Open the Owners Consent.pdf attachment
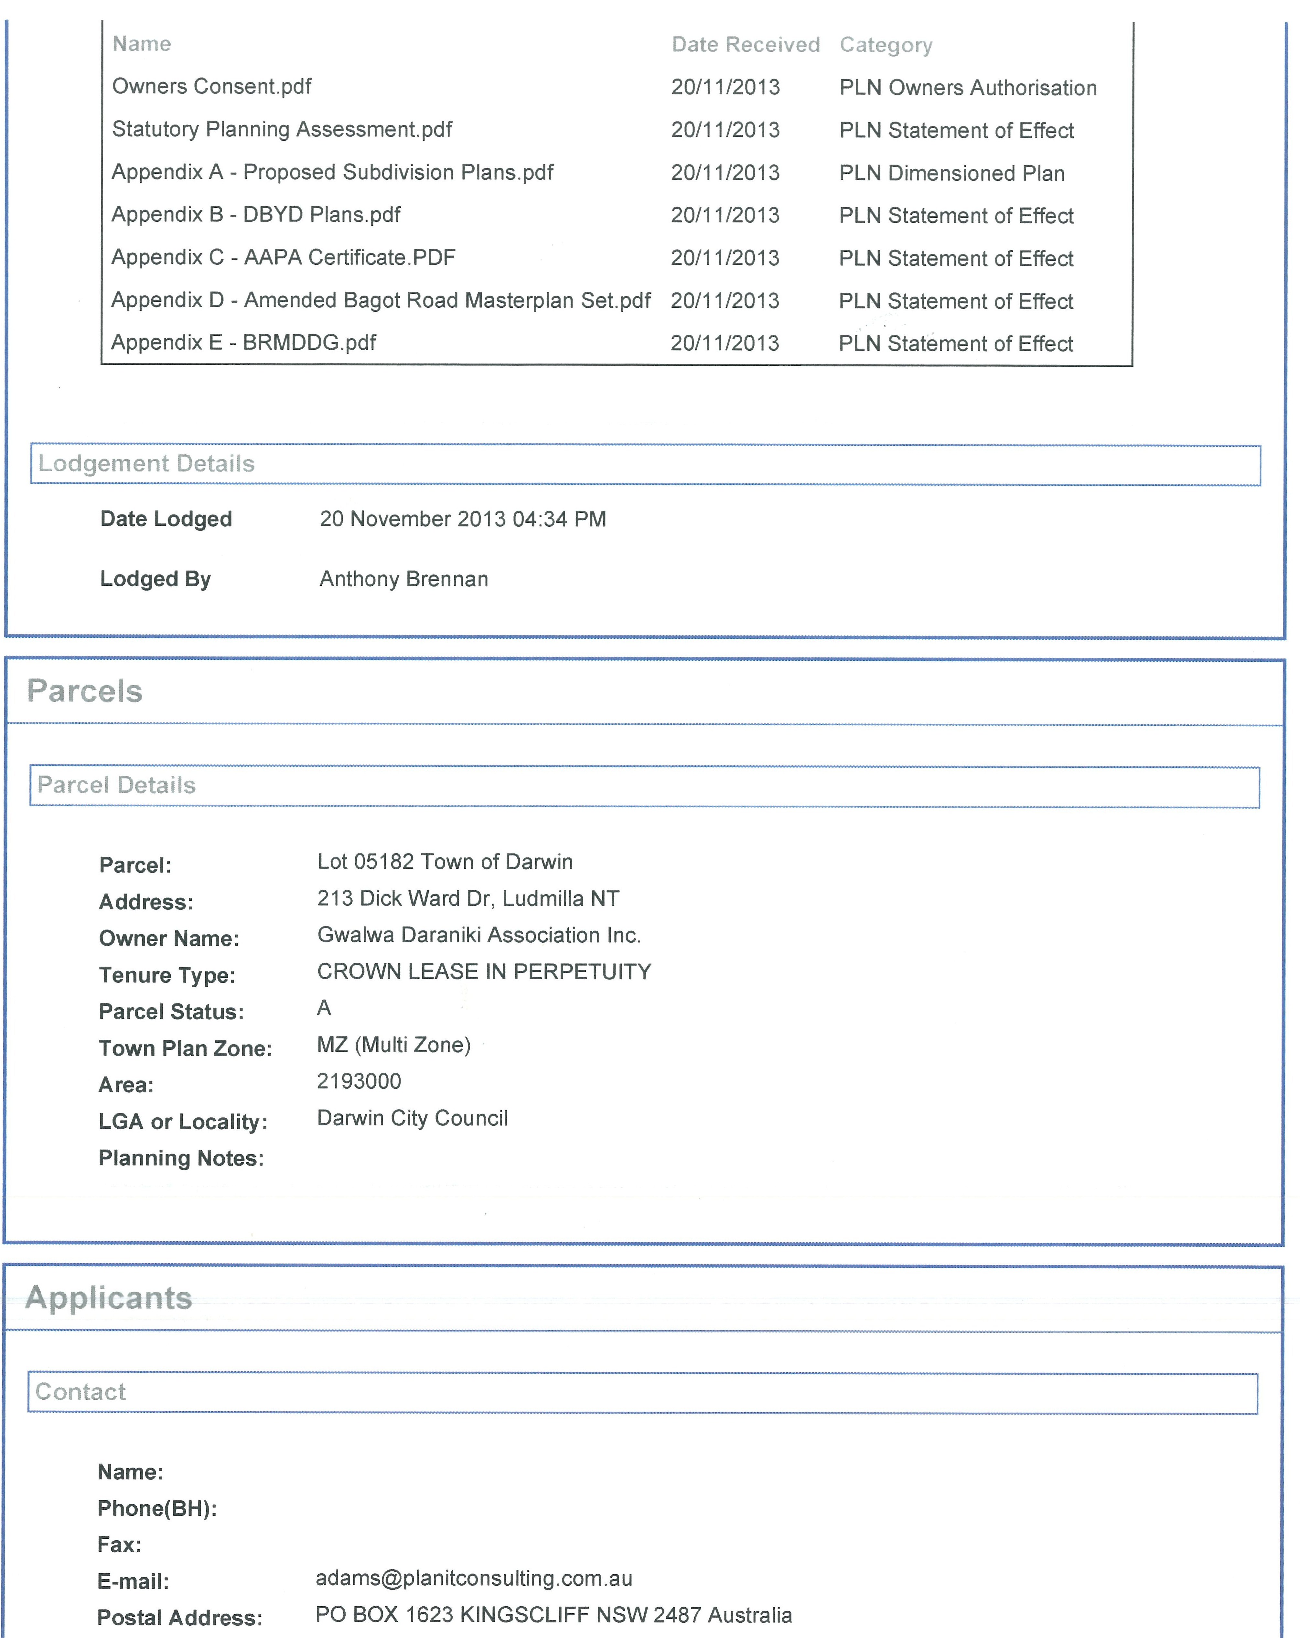 pos(212,87)
